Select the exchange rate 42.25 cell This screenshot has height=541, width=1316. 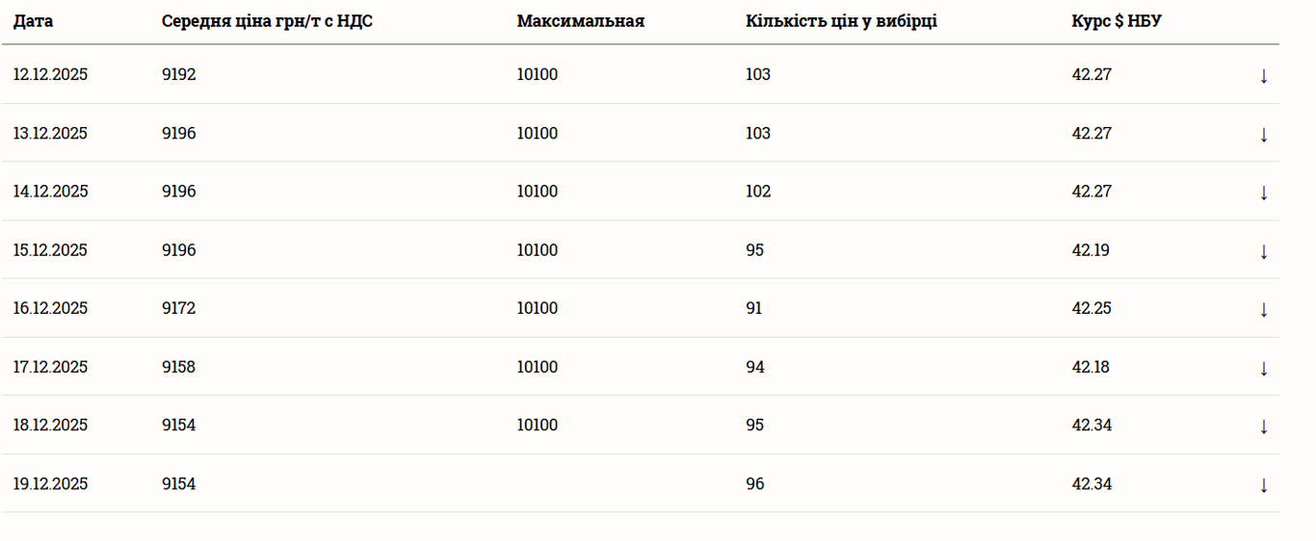pos(1092,308)
